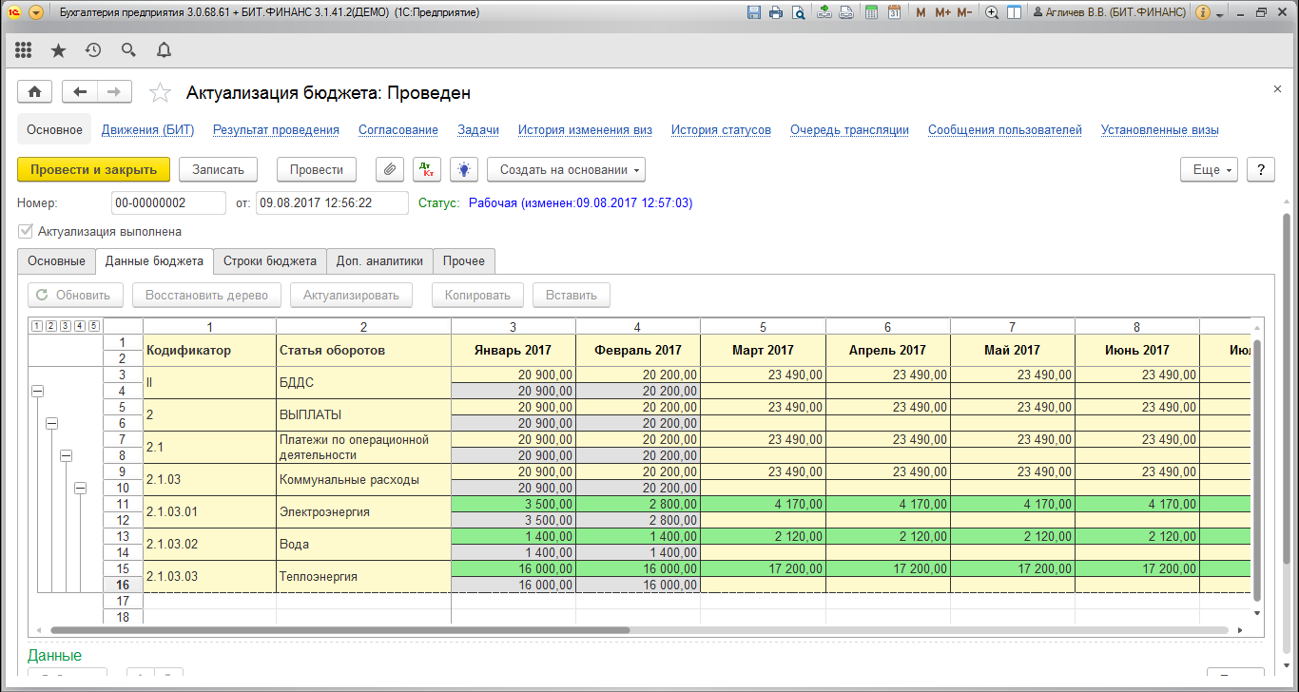The image size is (1299, 692).
Task: Click the forward arrow navigation button
Action: tap(114, 91)
